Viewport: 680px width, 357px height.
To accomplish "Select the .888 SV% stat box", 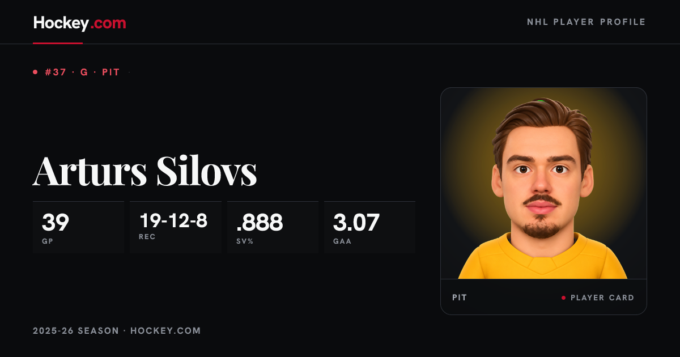I will 273,227.
